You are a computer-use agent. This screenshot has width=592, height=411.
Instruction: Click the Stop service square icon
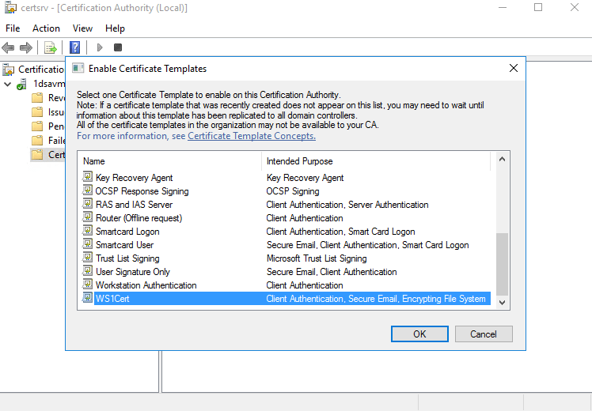118,47
